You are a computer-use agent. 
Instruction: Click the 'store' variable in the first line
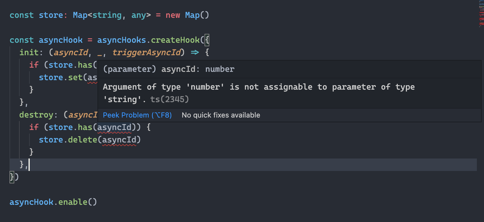[51, 15]
